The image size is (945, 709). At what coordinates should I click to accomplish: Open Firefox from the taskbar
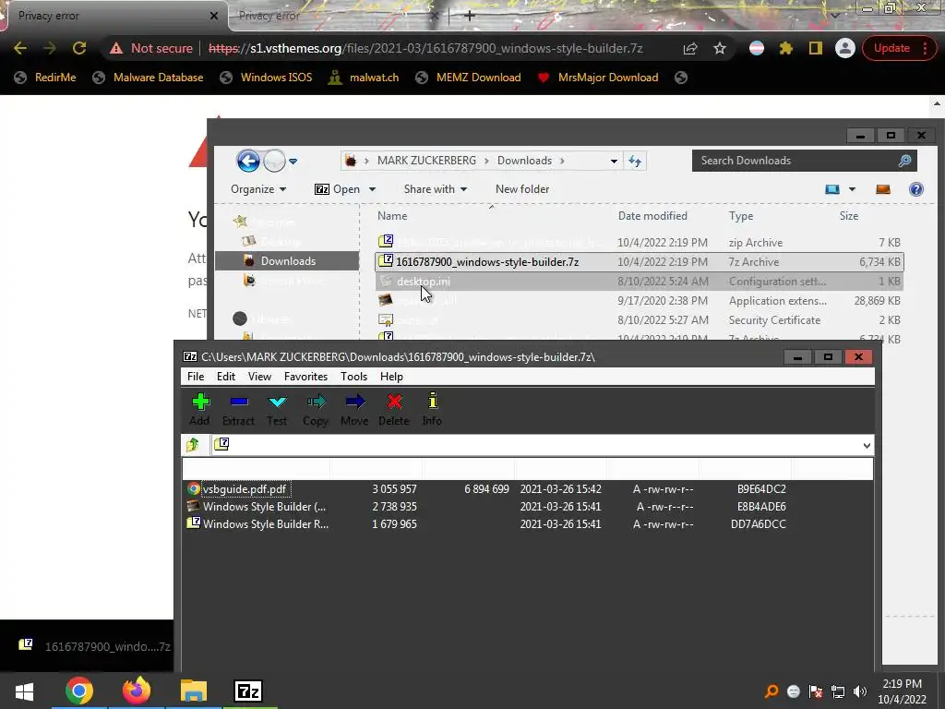137,691
